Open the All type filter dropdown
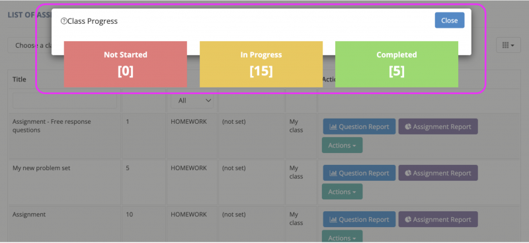 point(192,101)
